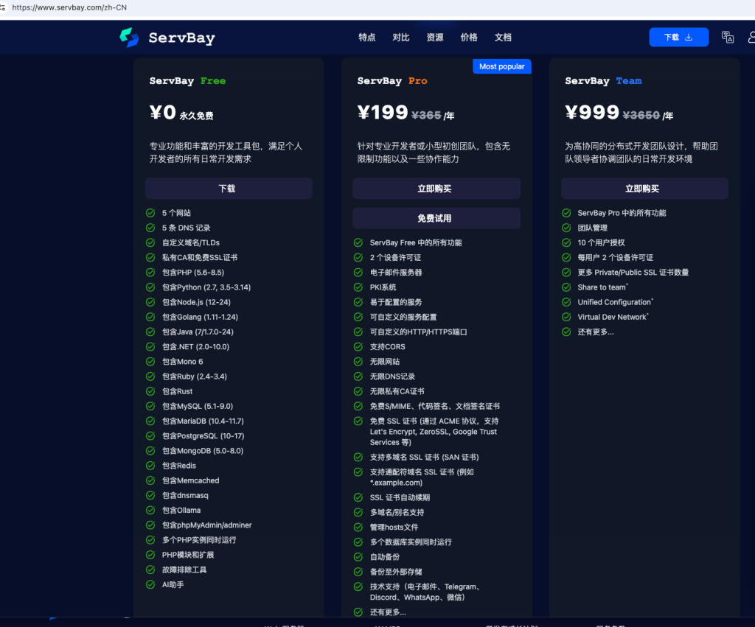This screenshot has width=755, height=627.
Task: Click the checkmark icon beside 5 个网站
Action: (x=150, y=213)
